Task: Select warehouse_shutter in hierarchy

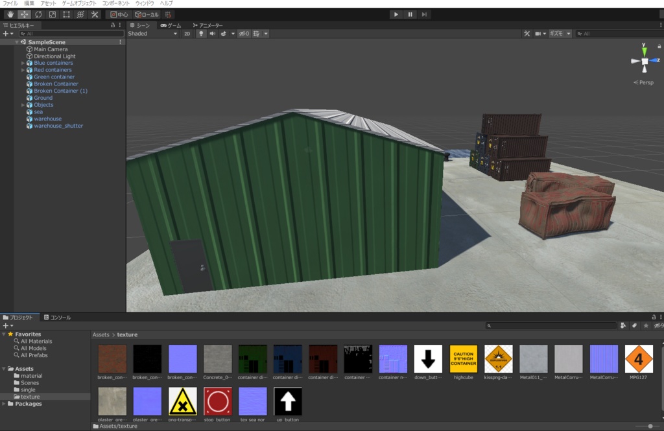Action: coord(58,126)
